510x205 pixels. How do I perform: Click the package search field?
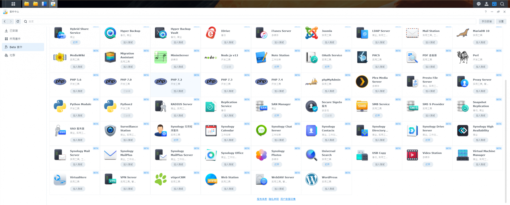click(249, 21)
